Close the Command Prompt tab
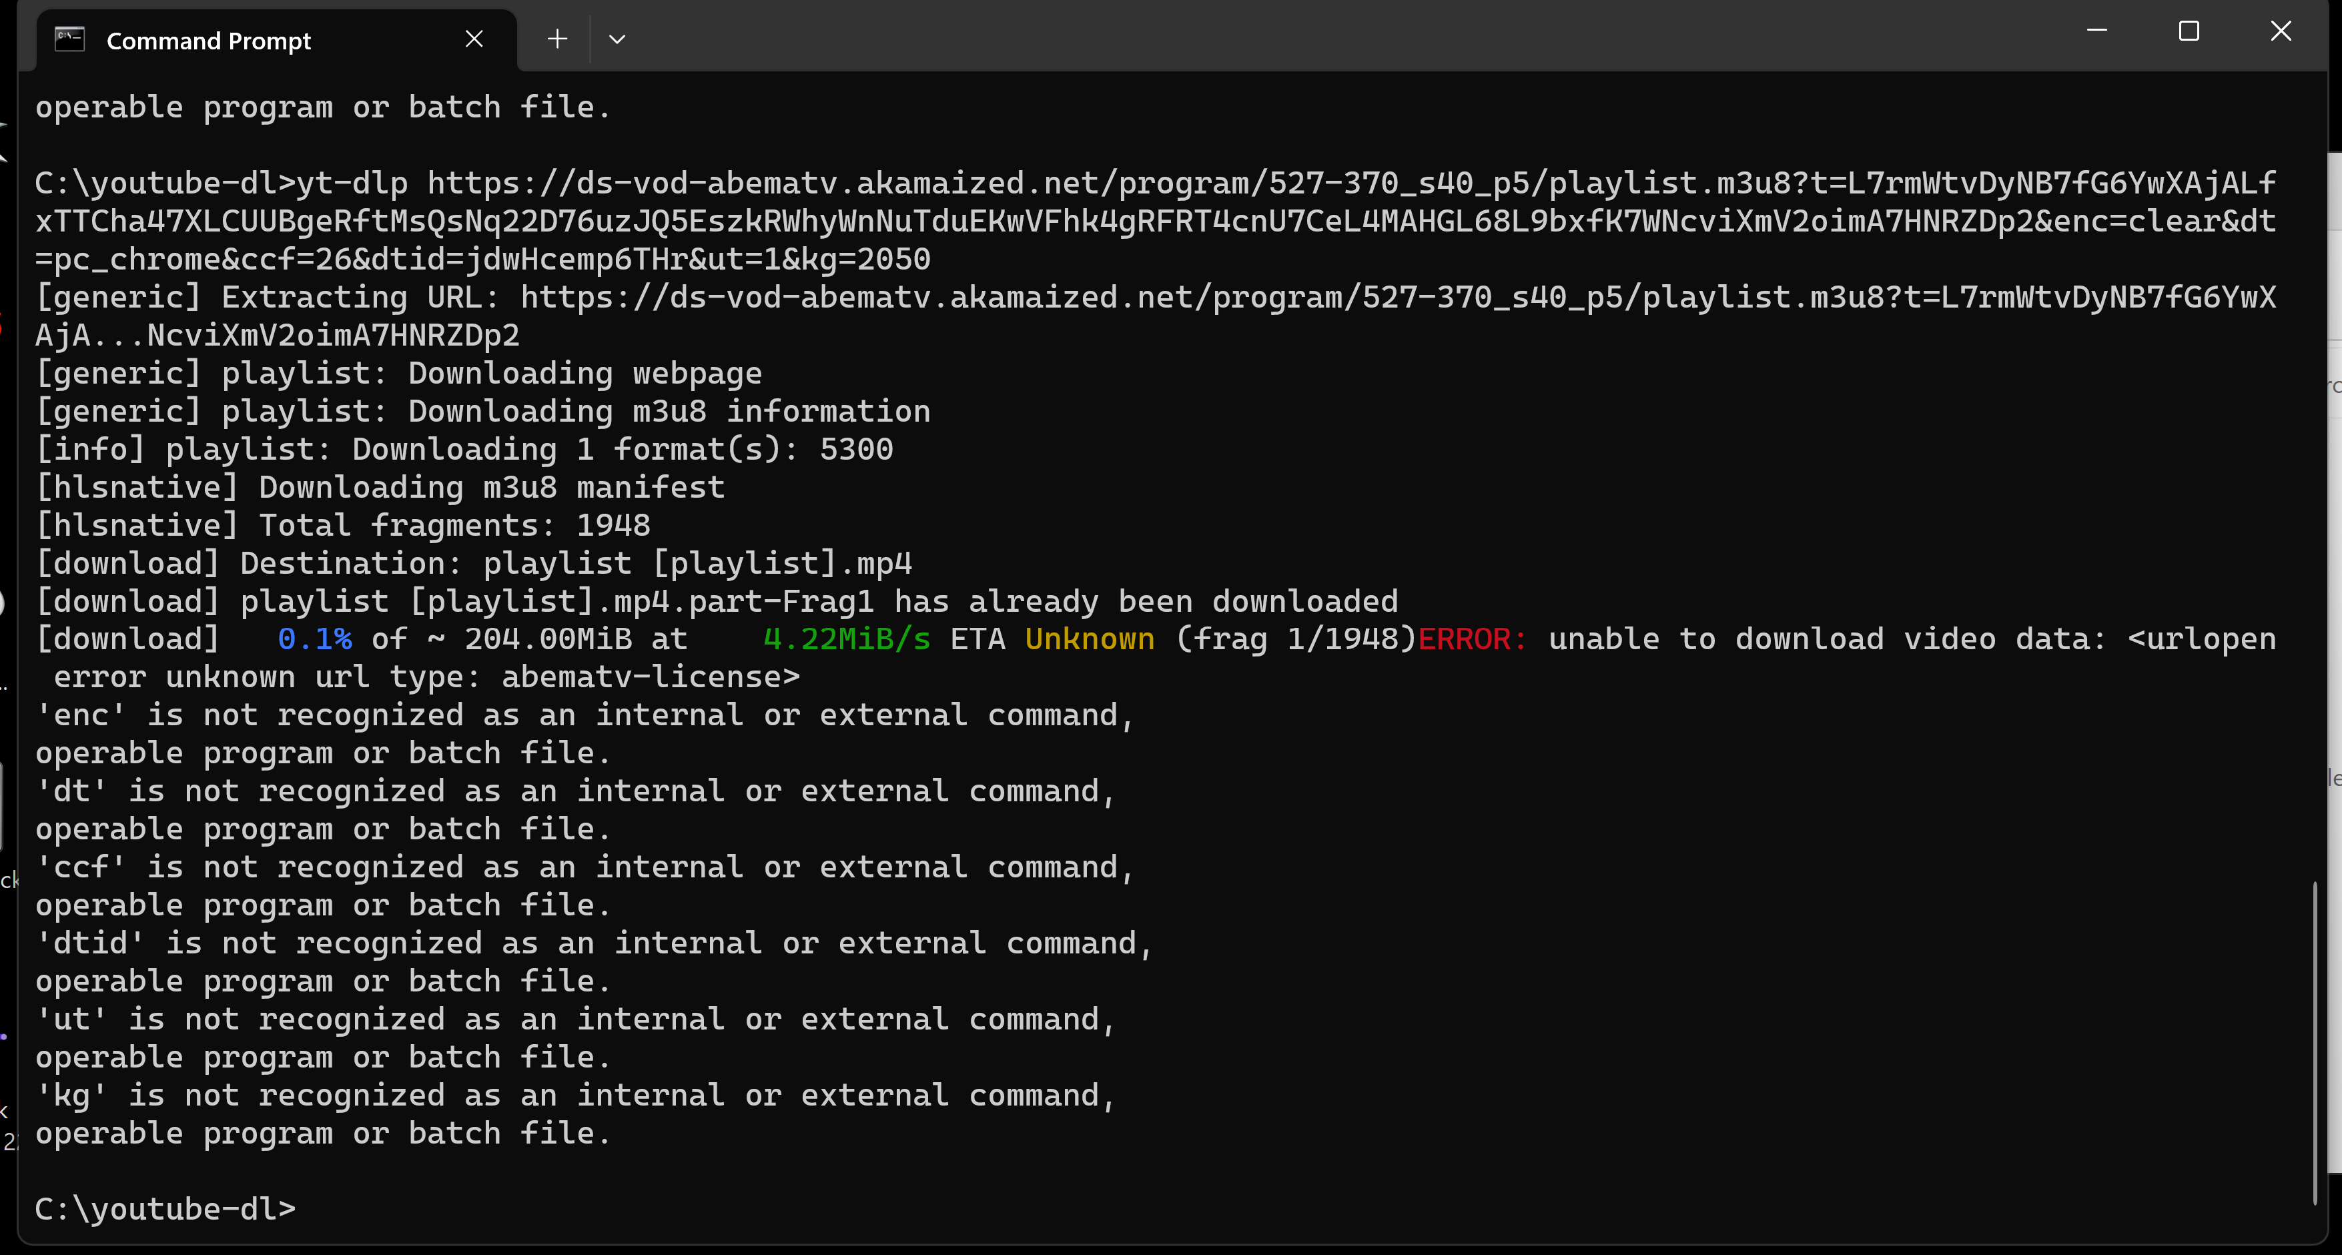 click(474, 39)
